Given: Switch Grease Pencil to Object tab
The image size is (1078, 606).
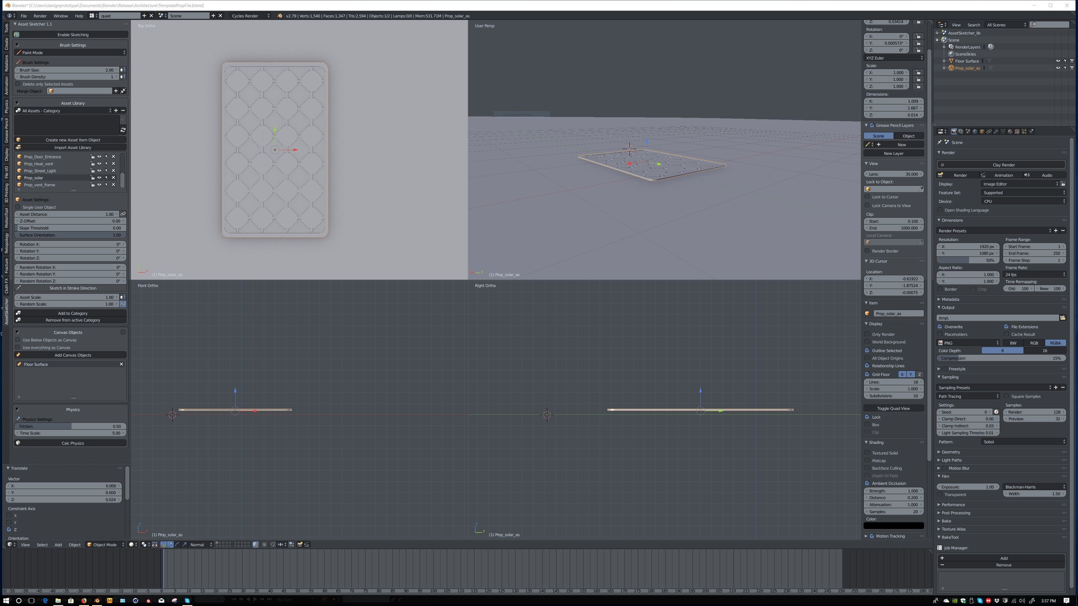Looking at the screenshot, I should [908, 136].
